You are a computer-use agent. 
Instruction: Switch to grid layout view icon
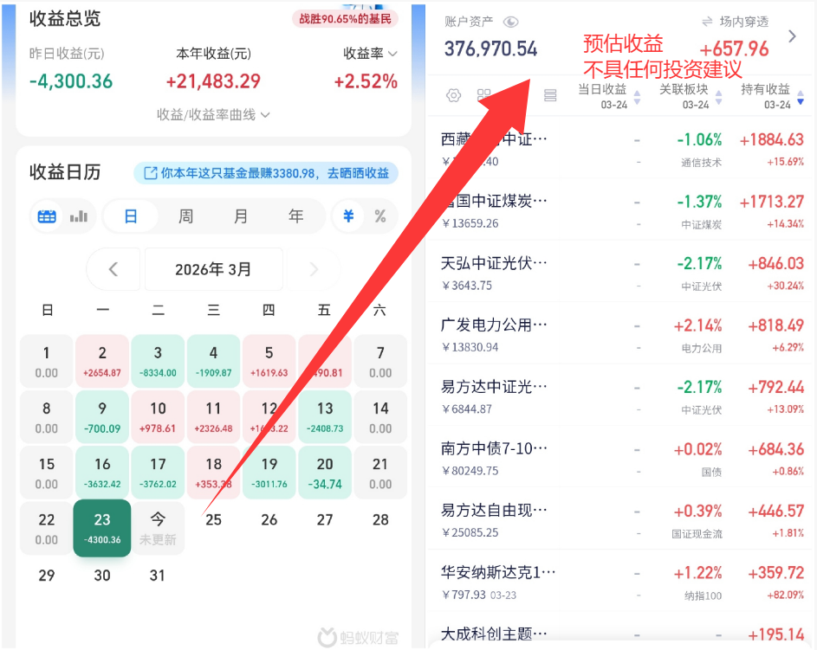tap(484, 95)
